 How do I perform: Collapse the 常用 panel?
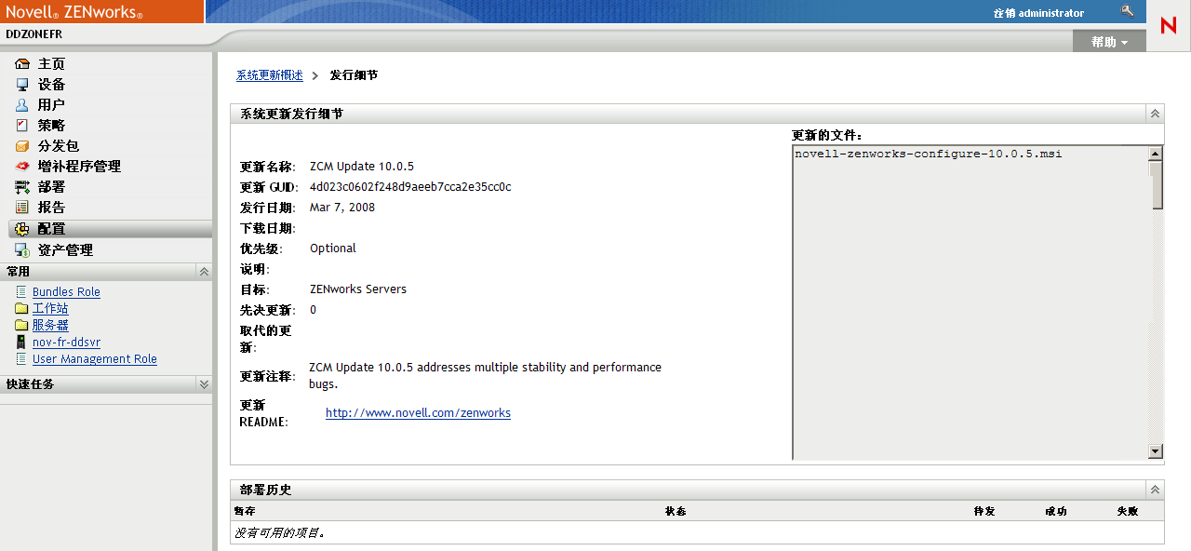point(204,272)
